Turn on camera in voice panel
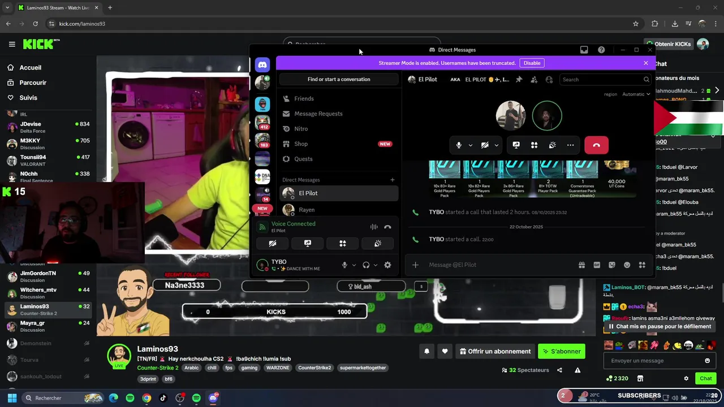 tap(273, 244)
